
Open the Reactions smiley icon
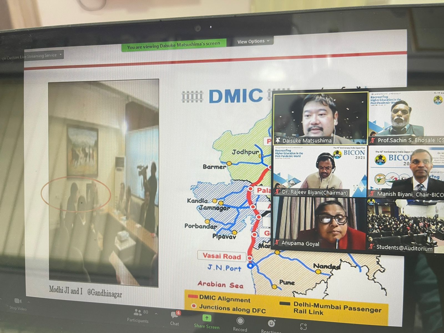(x=271, y=323)
